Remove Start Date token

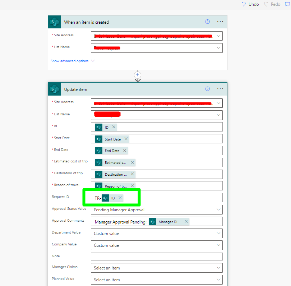126,139
